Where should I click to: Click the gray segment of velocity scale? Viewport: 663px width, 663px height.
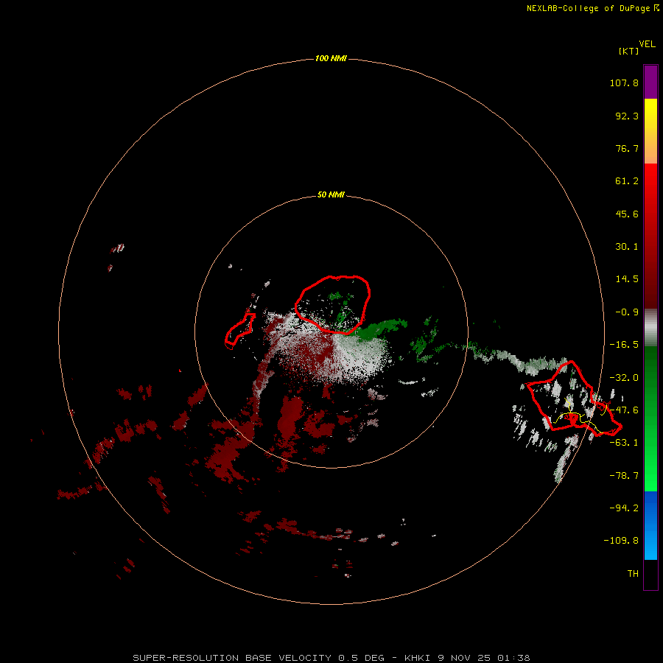click(650, 327)
